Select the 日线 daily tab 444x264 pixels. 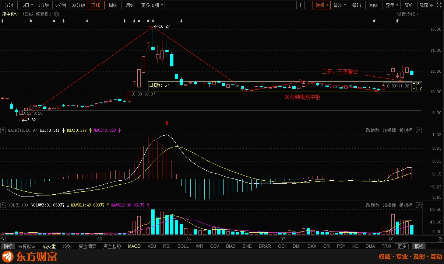pos(96,5)
